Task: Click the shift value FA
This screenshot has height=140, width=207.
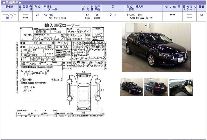Action: pos(88,15)
